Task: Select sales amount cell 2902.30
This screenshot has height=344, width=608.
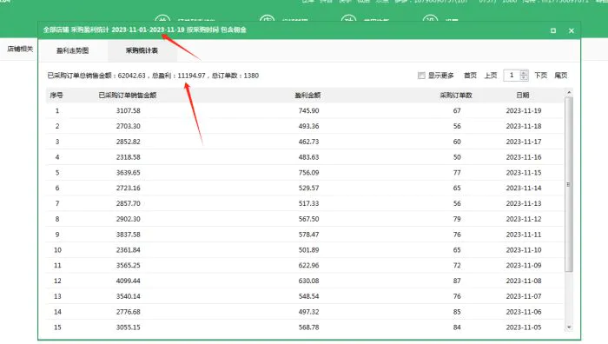Action: coord(128,219)
